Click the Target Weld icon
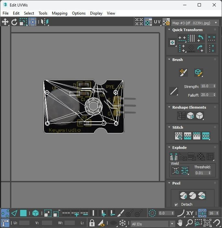The image size is (222, 228). tap(176, 171)
